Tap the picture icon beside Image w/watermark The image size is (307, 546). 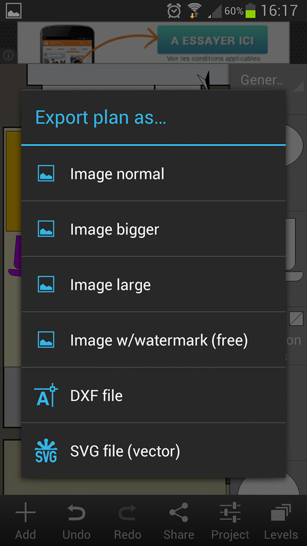click(x=46, y=340)
